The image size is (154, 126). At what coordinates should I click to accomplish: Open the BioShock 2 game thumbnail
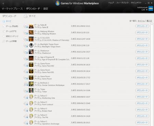[31, 84]
